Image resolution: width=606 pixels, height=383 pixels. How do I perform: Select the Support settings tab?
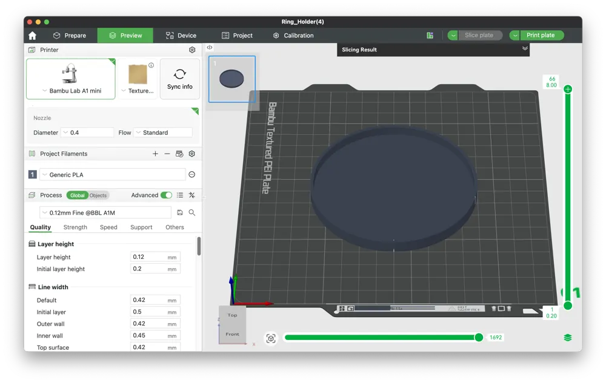tap(141, 227)
